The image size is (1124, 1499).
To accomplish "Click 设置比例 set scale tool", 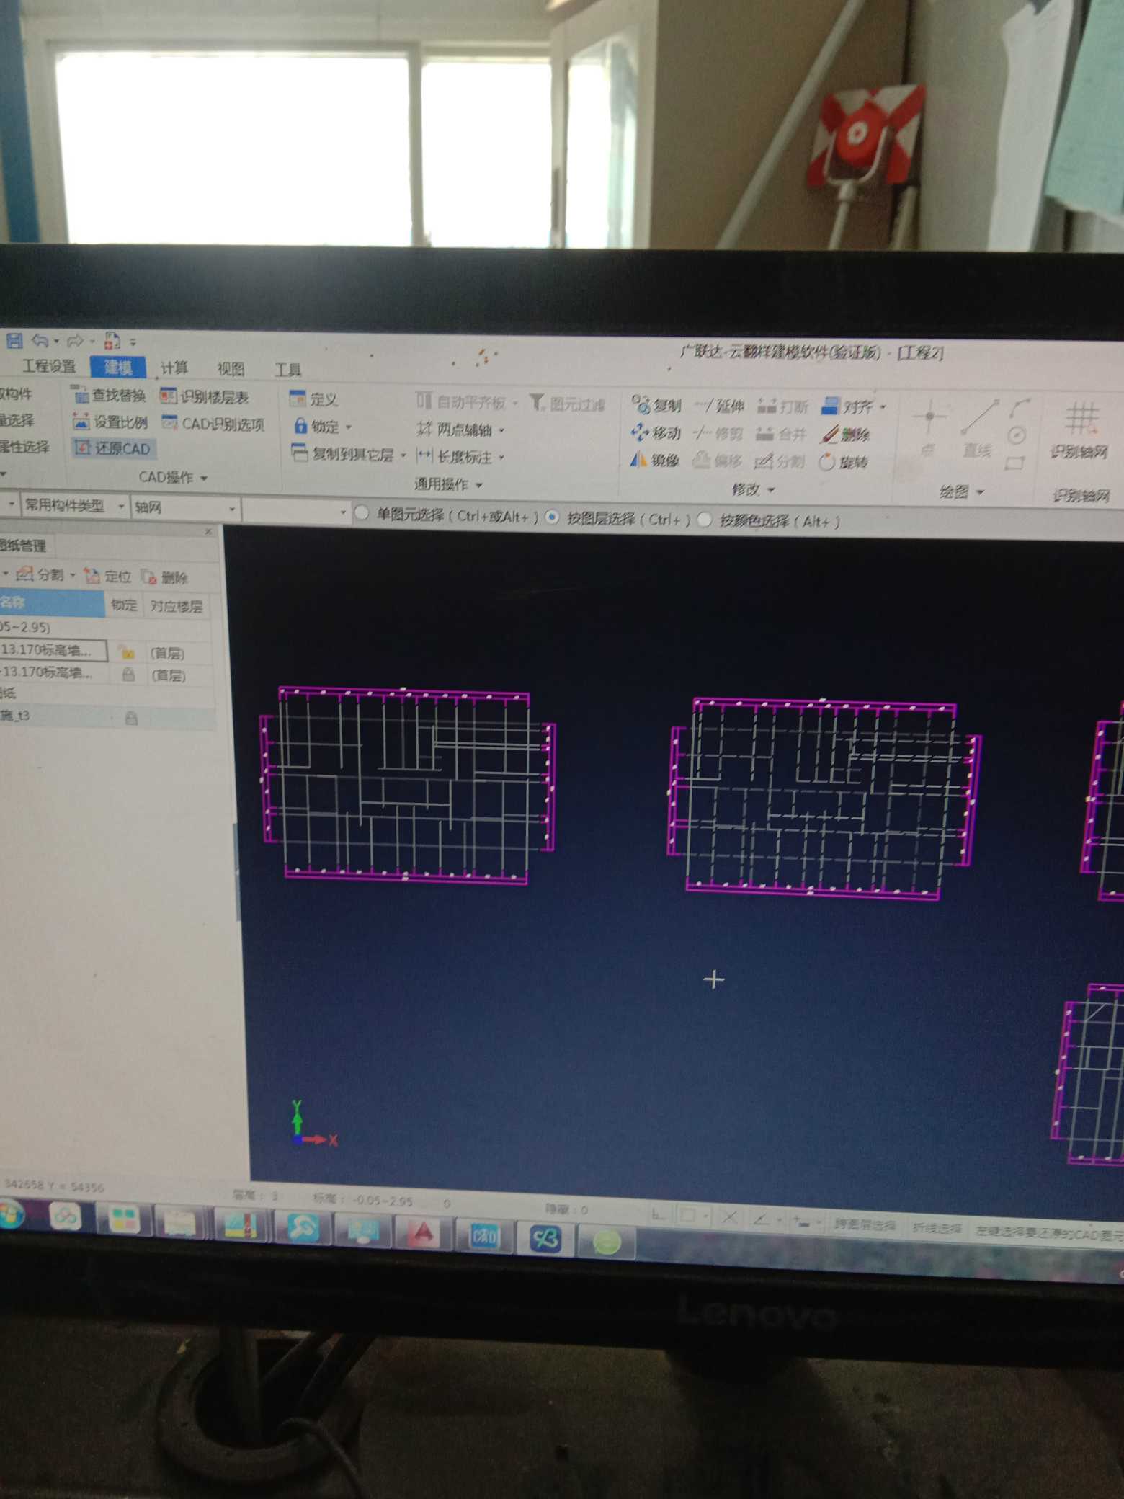I will pos(110,422).
